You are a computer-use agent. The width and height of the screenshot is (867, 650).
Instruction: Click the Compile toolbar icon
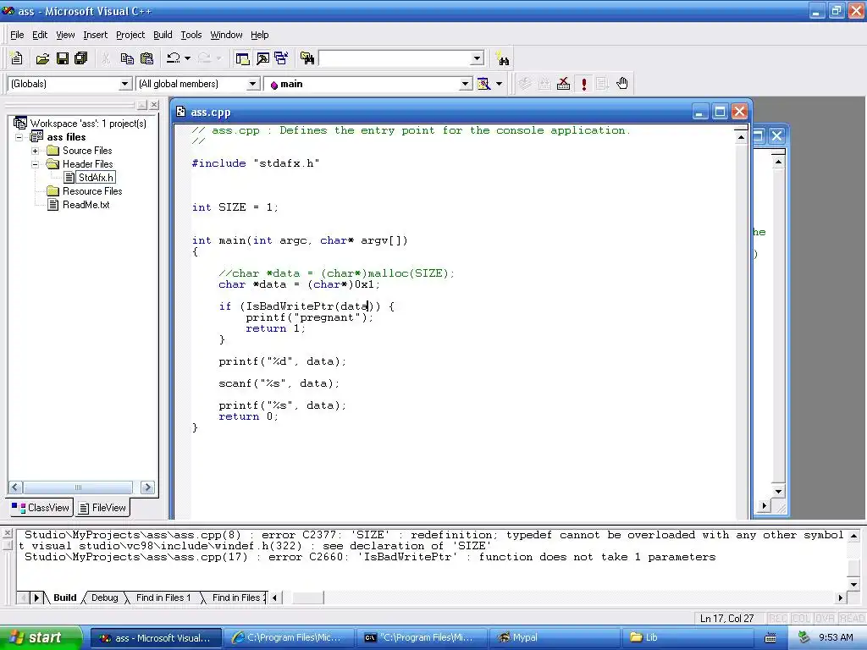click(x=525, y=84)
